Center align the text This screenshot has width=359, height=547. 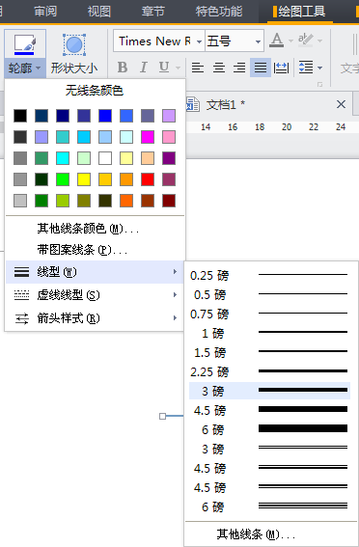pyautogui.click(x=219, y=68)
